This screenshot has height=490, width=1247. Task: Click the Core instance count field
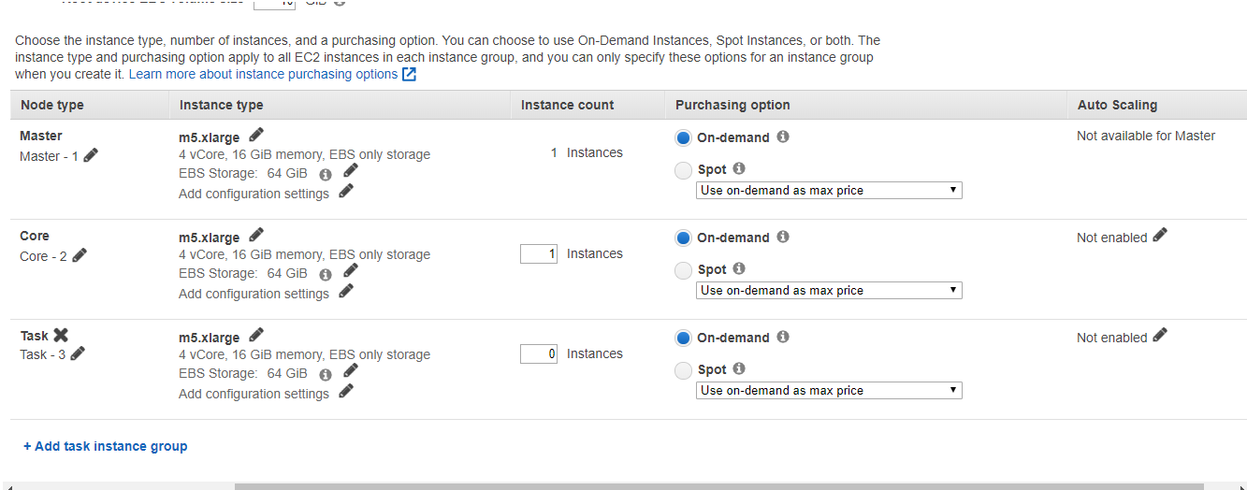pyautogui.click(x=539, y=253)
